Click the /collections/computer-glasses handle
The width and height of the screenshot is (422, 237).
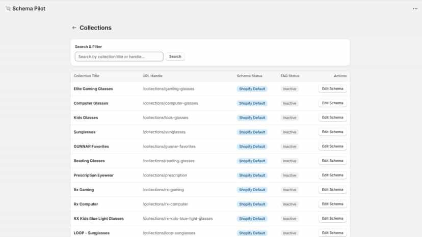tap(170, 103)
